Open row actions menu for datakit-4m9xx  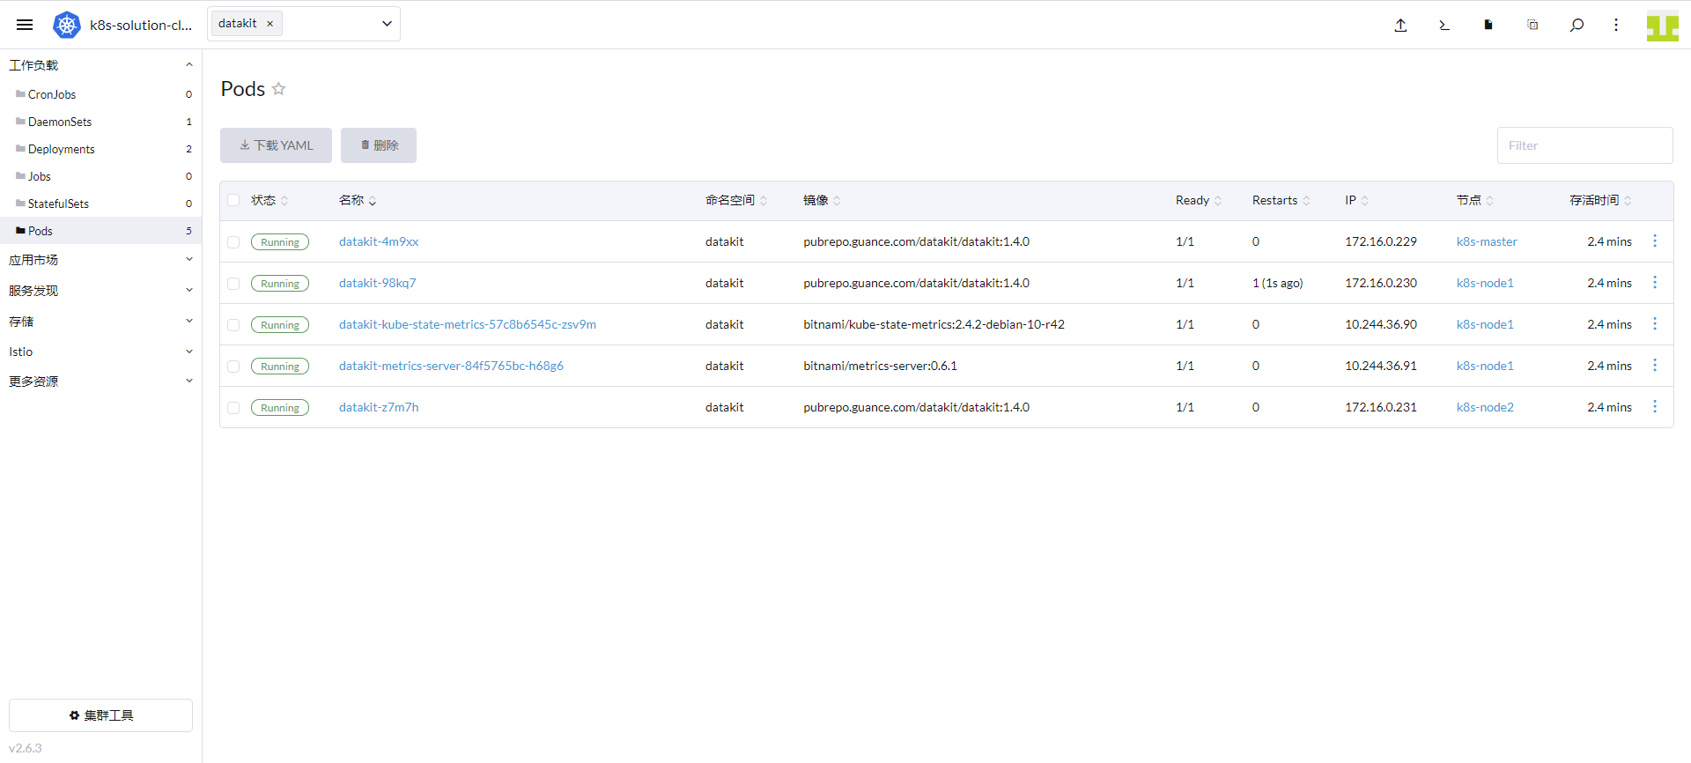[1655, 241]
